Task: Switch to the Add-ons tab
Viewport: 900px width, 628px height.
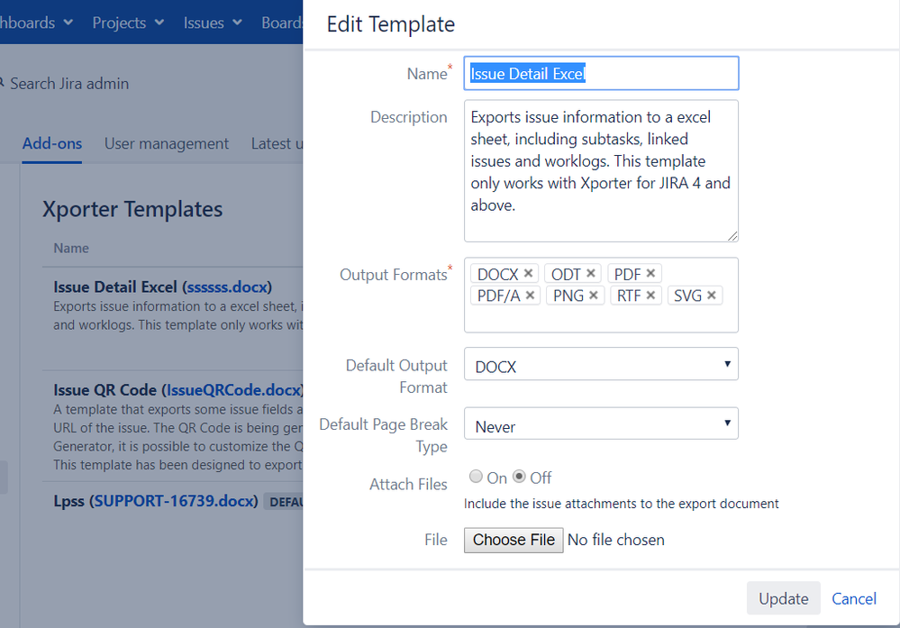Action: (52, 143)
